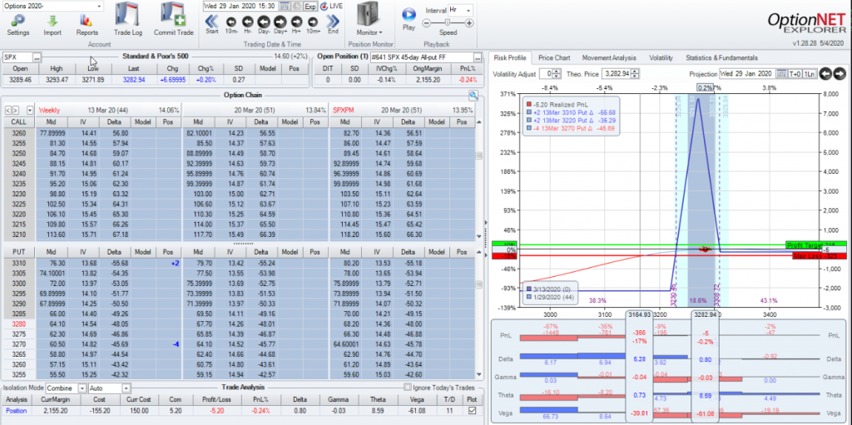Click the option chain magnifier icon
The image size is (852, 425).
(473, 96)
